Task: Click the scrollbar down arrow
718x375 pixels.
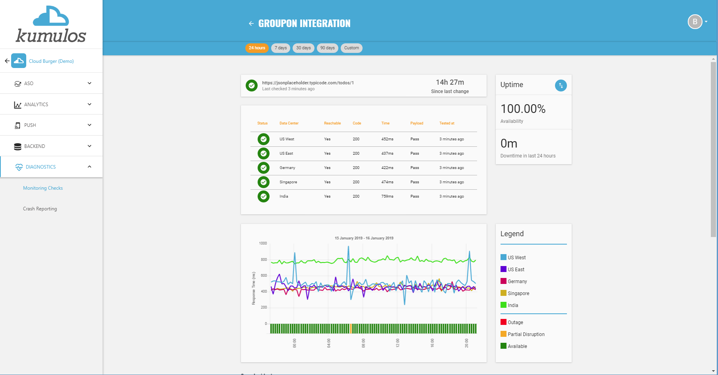Action: (713, 371)
